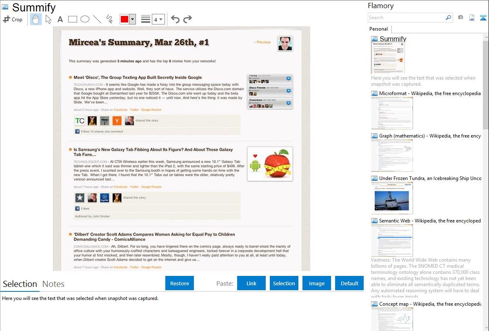
Task: Click the Default paste button
Action: (349, 283)
